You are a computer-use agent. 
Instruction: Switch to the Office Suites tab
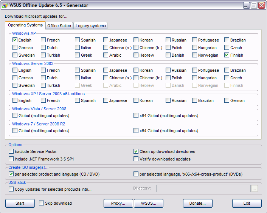(x=59, y=26)
